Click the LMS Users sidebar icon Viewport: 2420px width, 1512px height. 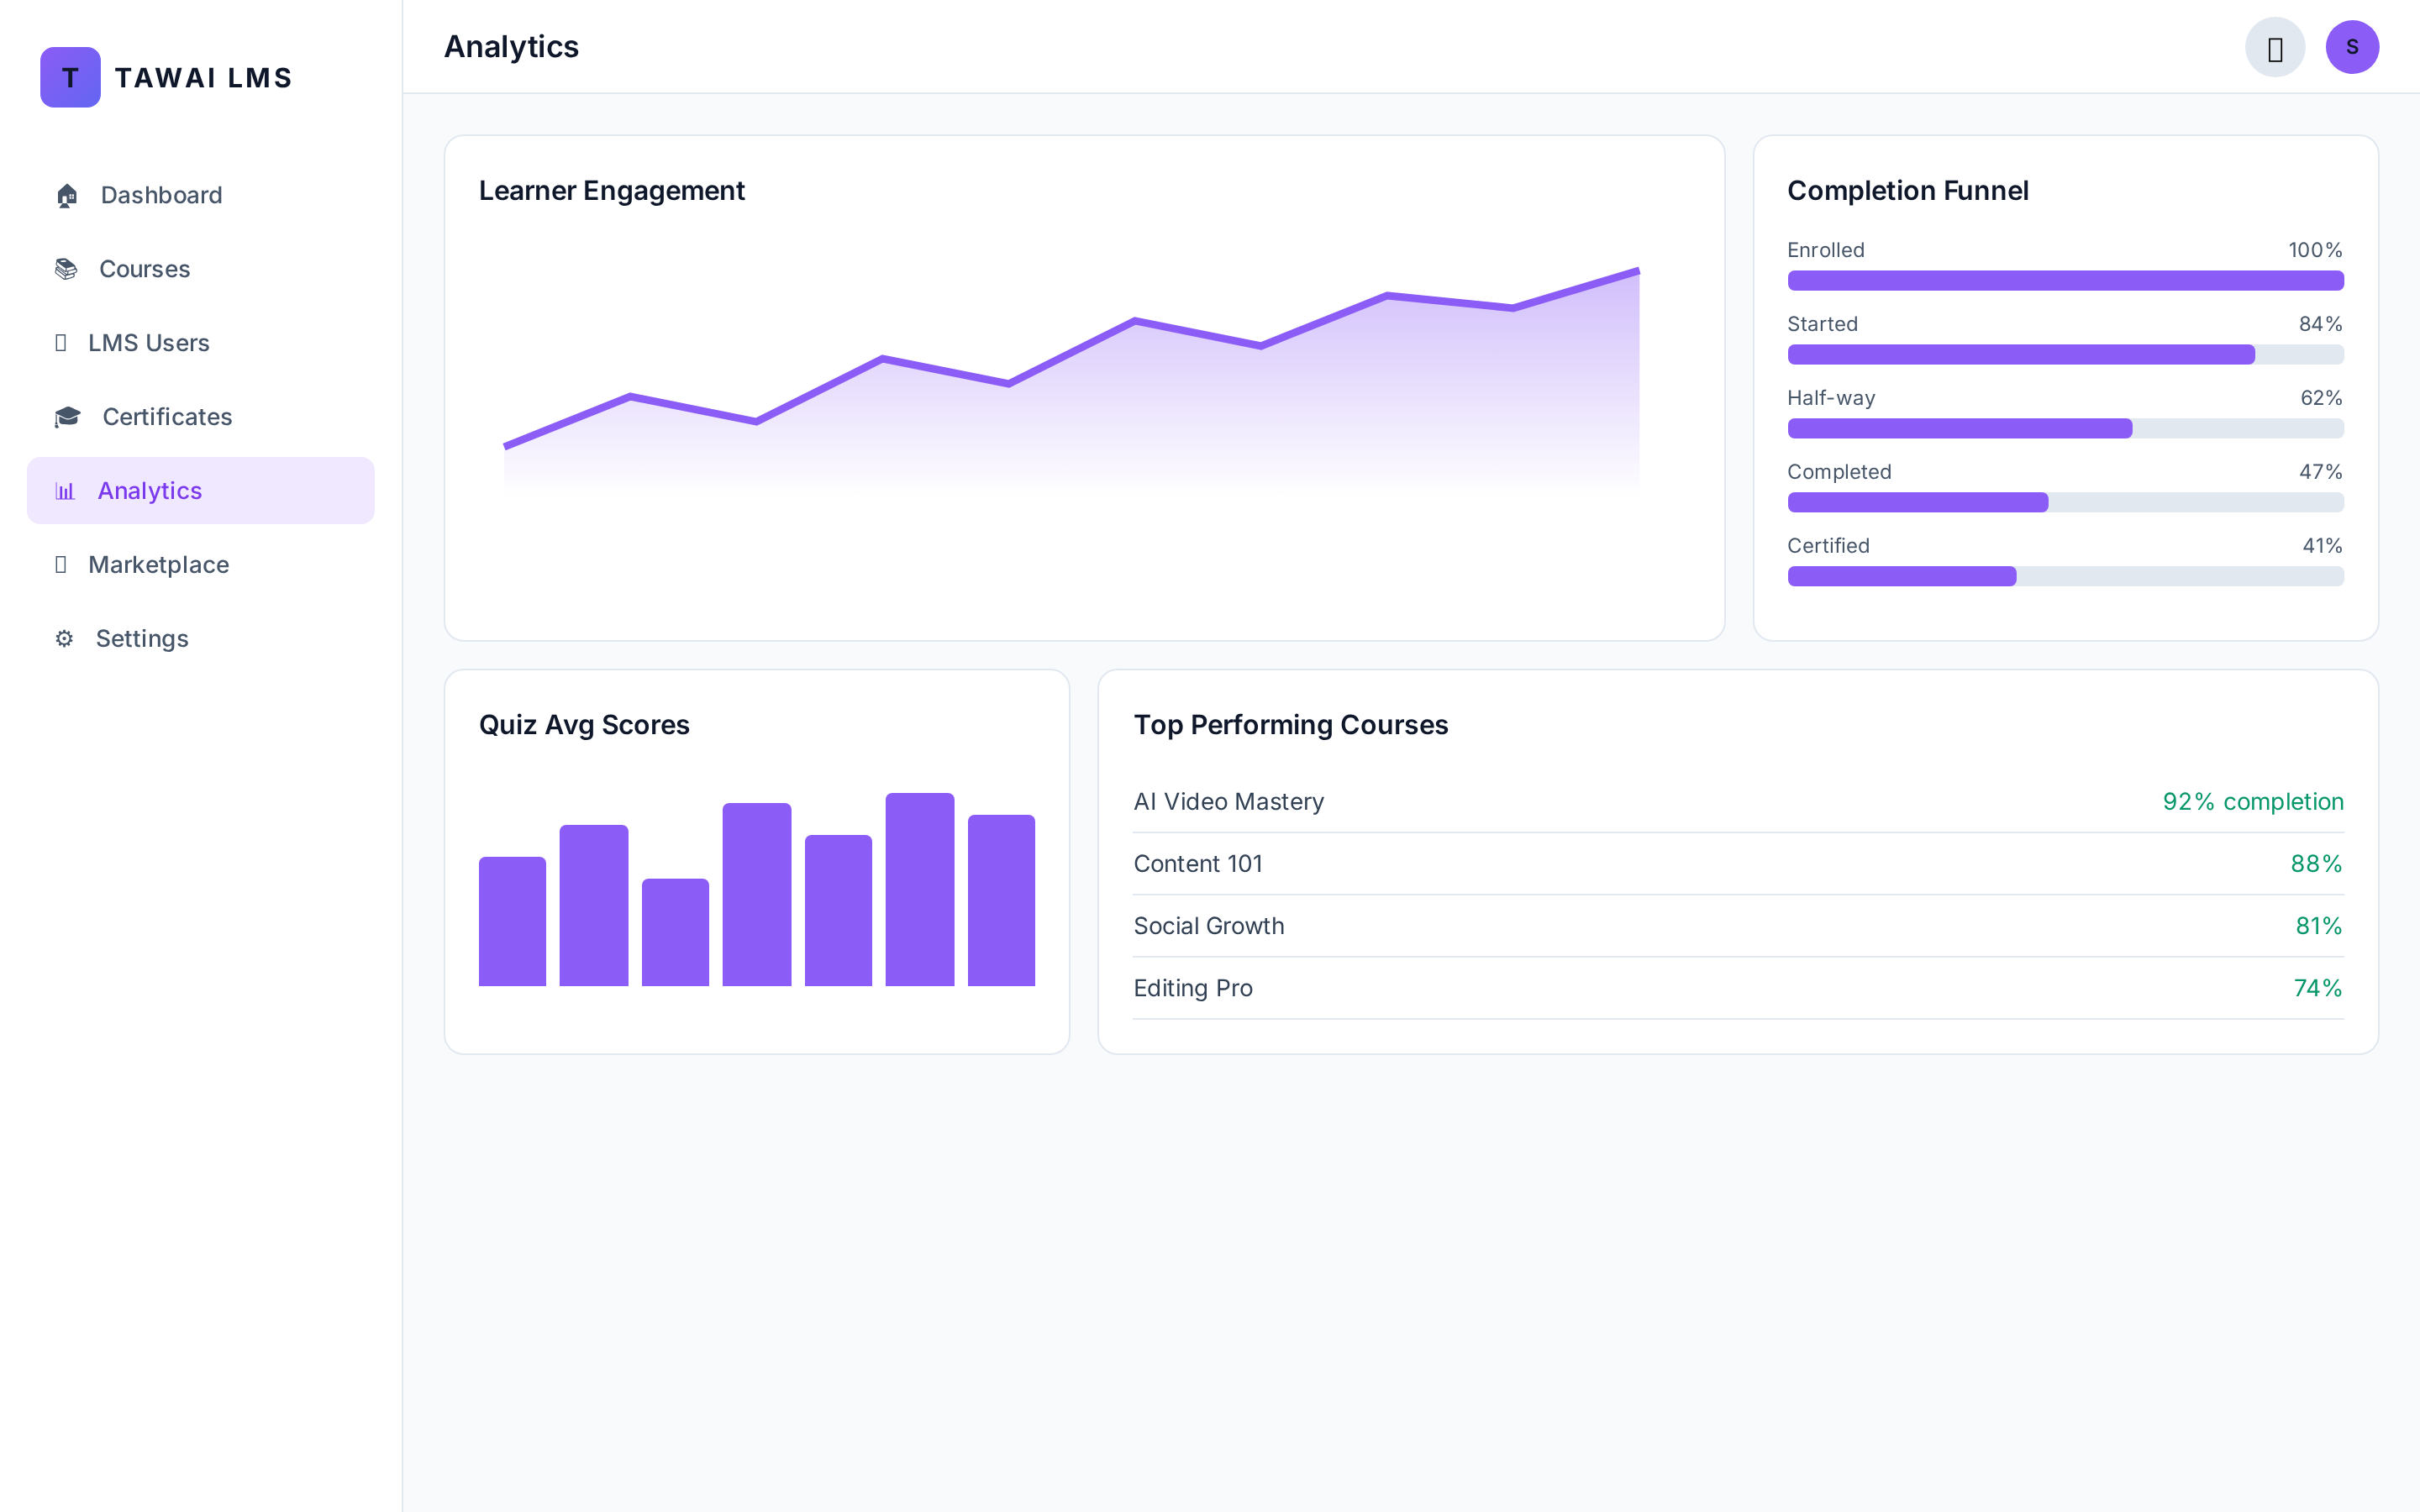61,343
